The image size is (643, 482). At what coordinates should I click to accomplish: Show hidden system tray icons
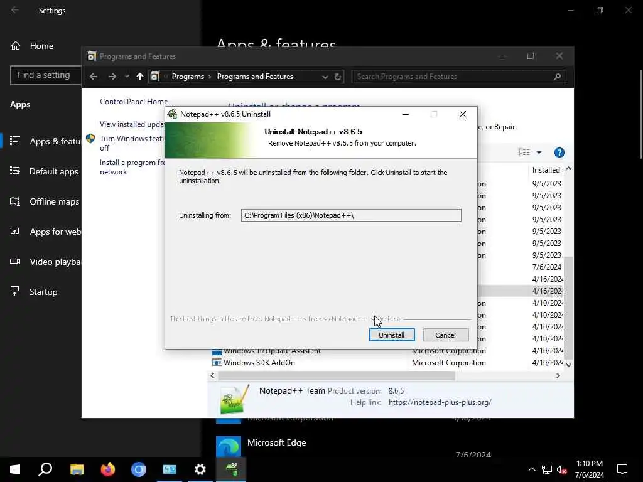(x=531, y=469)
